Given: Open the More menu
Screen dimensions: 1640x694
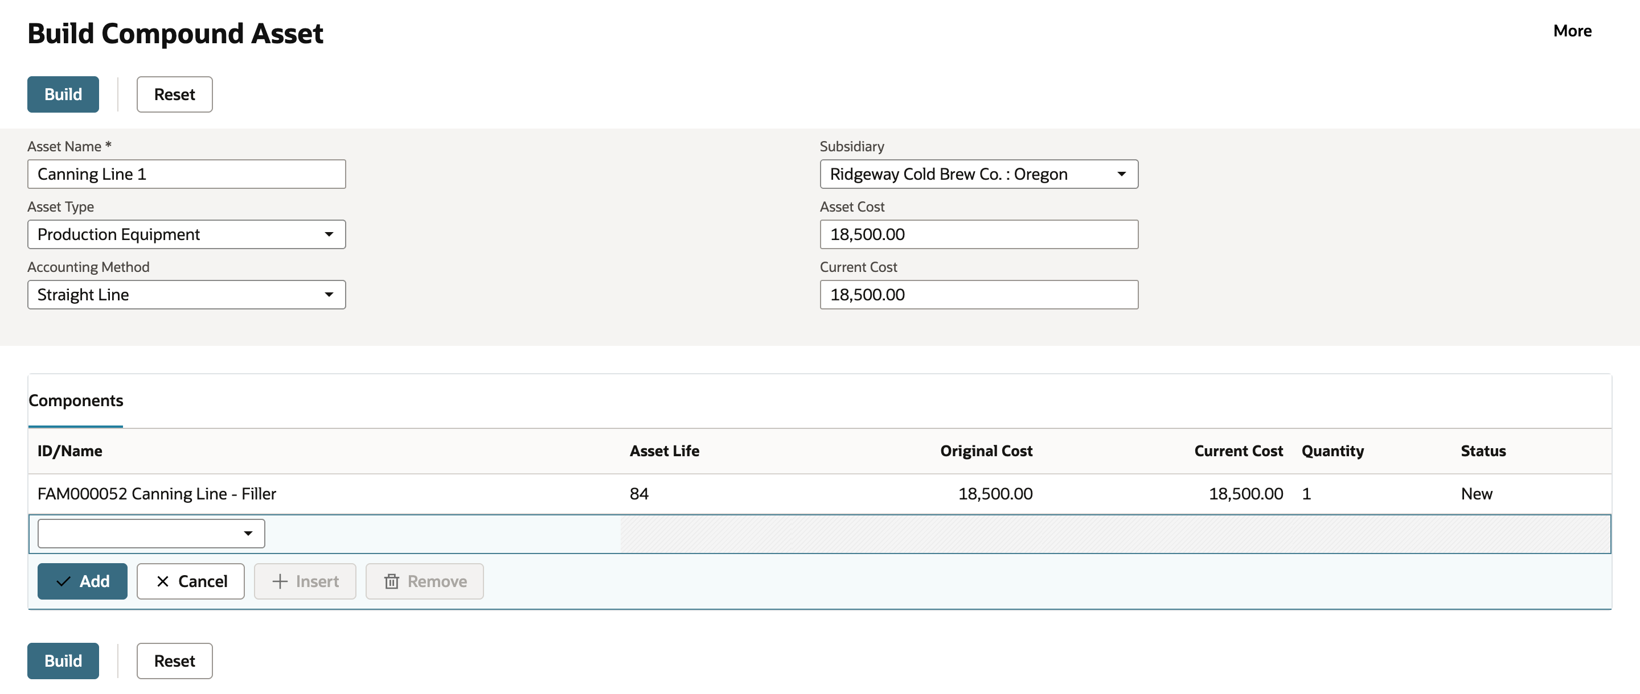Looking at the screenshot, I should click(1572, 31).
